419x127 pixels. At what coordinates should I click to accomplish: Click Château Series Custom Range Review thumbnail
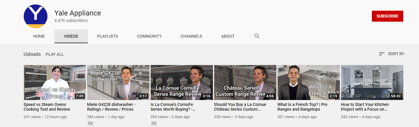pyautogui.click(x=245, y=82)
